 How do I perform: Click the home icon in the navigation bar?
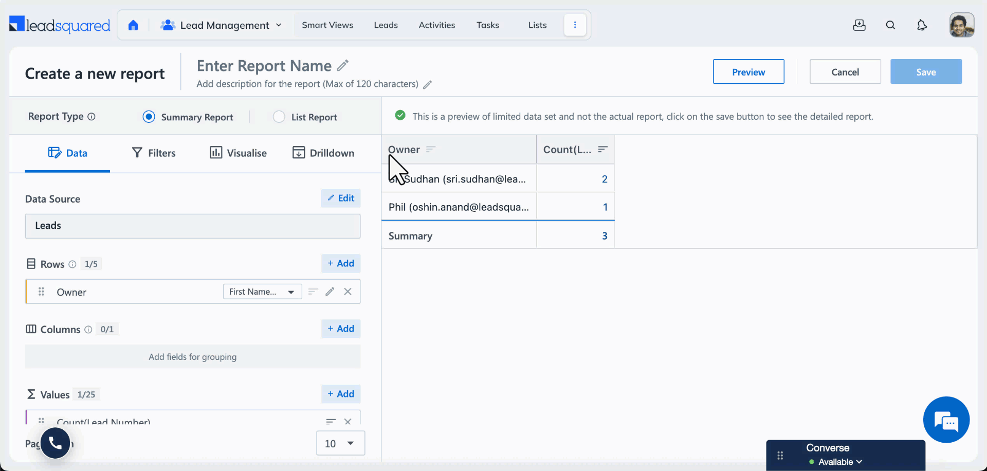pyautogui.click(x=134, y=25)
